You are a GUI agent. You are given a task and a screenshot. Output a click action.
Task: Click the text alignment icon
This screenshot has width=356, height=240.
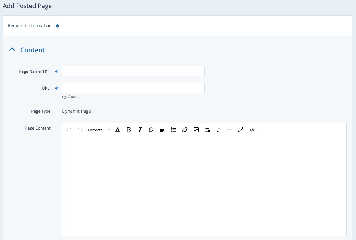(162, 130)
